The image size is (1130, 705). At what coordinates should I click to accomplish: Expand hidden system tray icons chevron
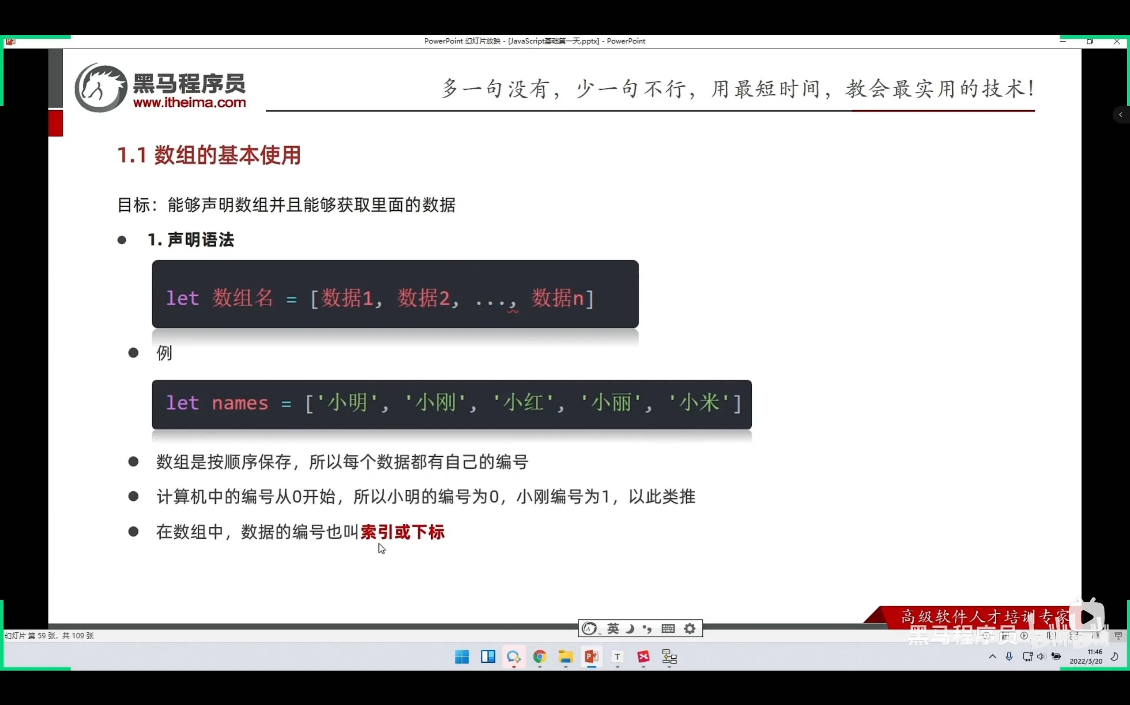992,657
